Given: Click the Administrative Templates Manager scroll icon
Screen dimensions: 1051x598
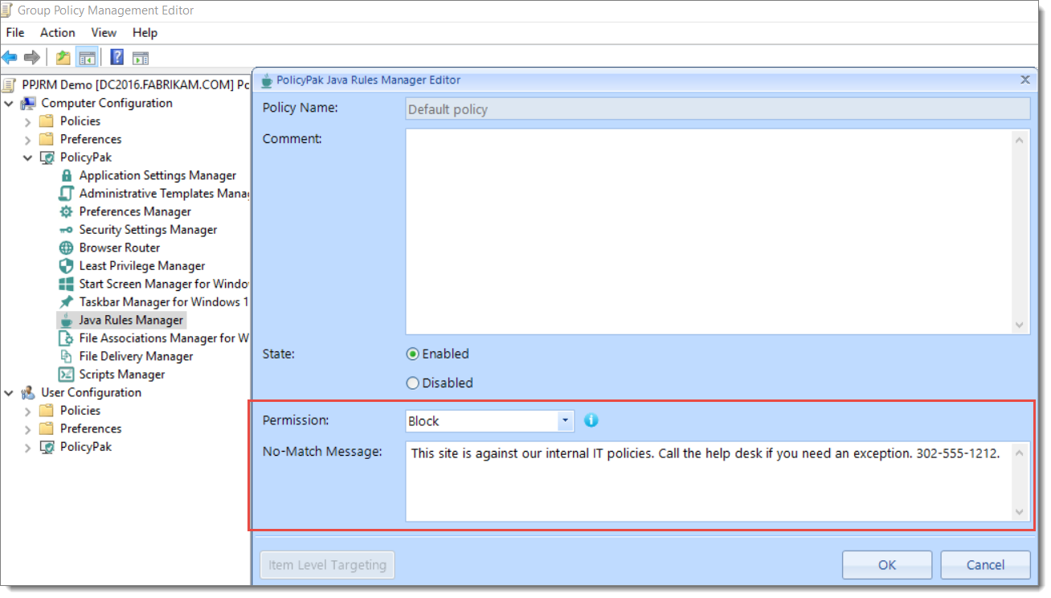Looking at the screenshot, I should (x=67, y=194).
